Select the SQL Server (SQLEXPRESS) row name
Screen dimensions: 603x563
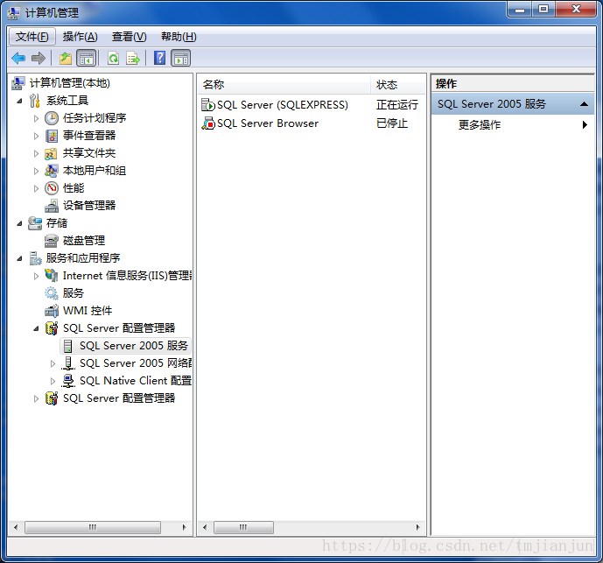pyautogui.click(x=283, y=105)
